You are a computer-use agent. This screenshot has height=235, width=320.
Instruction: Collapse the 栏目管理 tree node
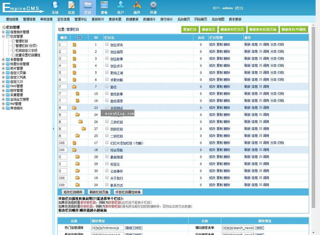tap(3, 36)
